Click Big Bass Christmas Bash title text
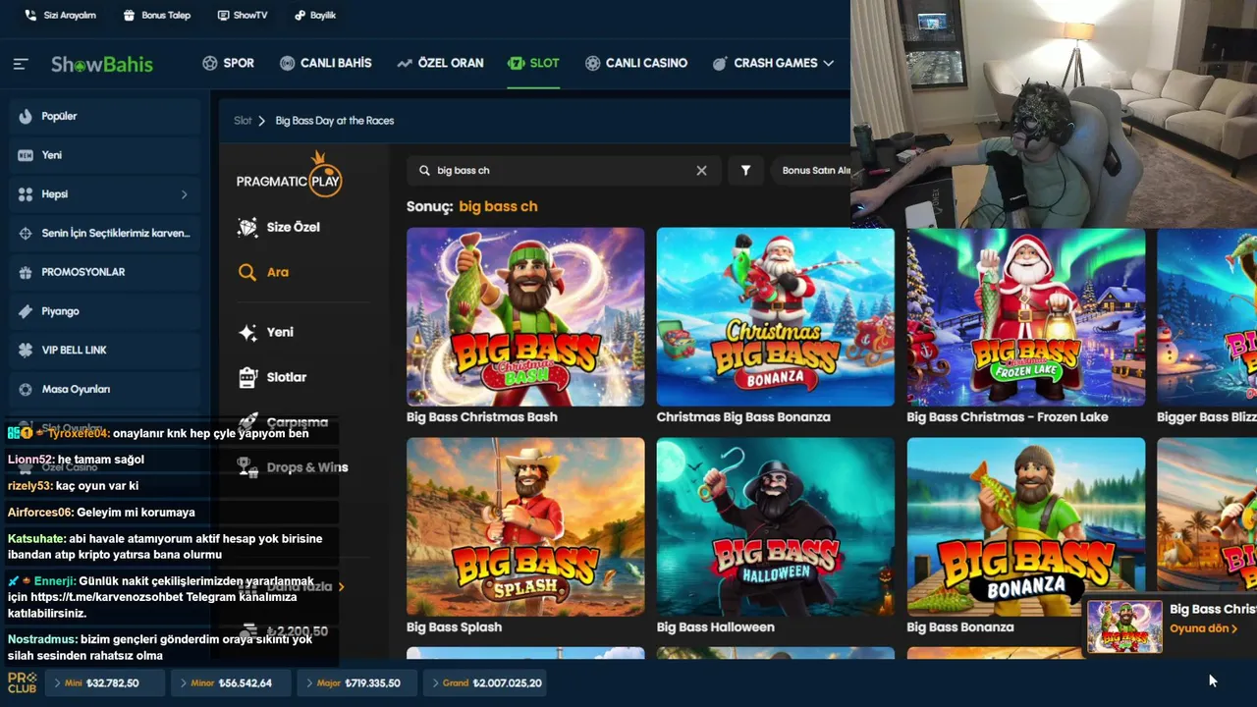1257x707 pixels. 482,417
